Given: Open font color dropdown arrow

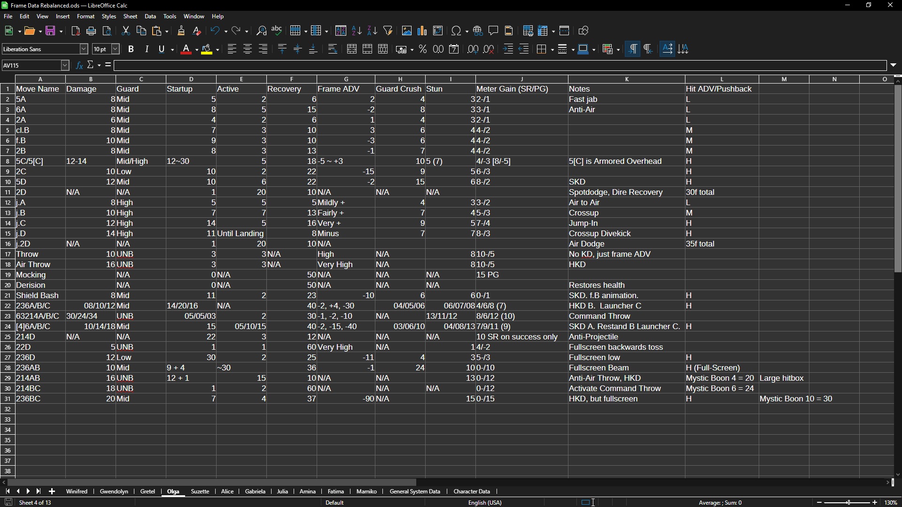Looking at the screenshot, I should point(196,49).
